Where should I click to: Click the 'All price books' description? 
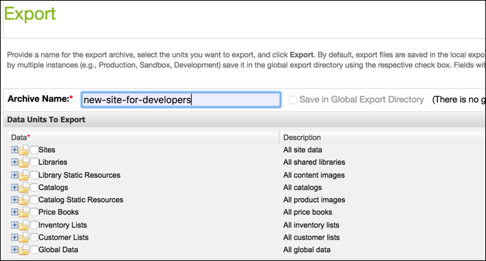308,212
